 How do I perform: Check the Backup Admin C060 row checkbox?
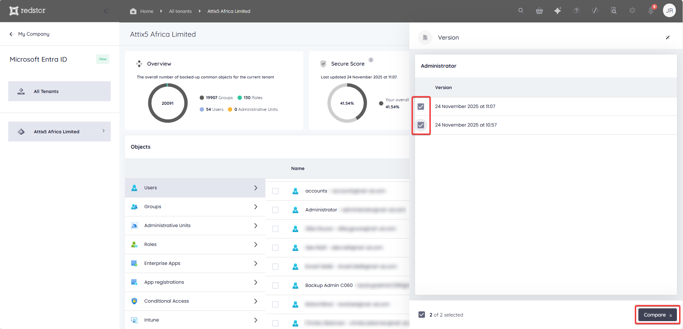275,286
